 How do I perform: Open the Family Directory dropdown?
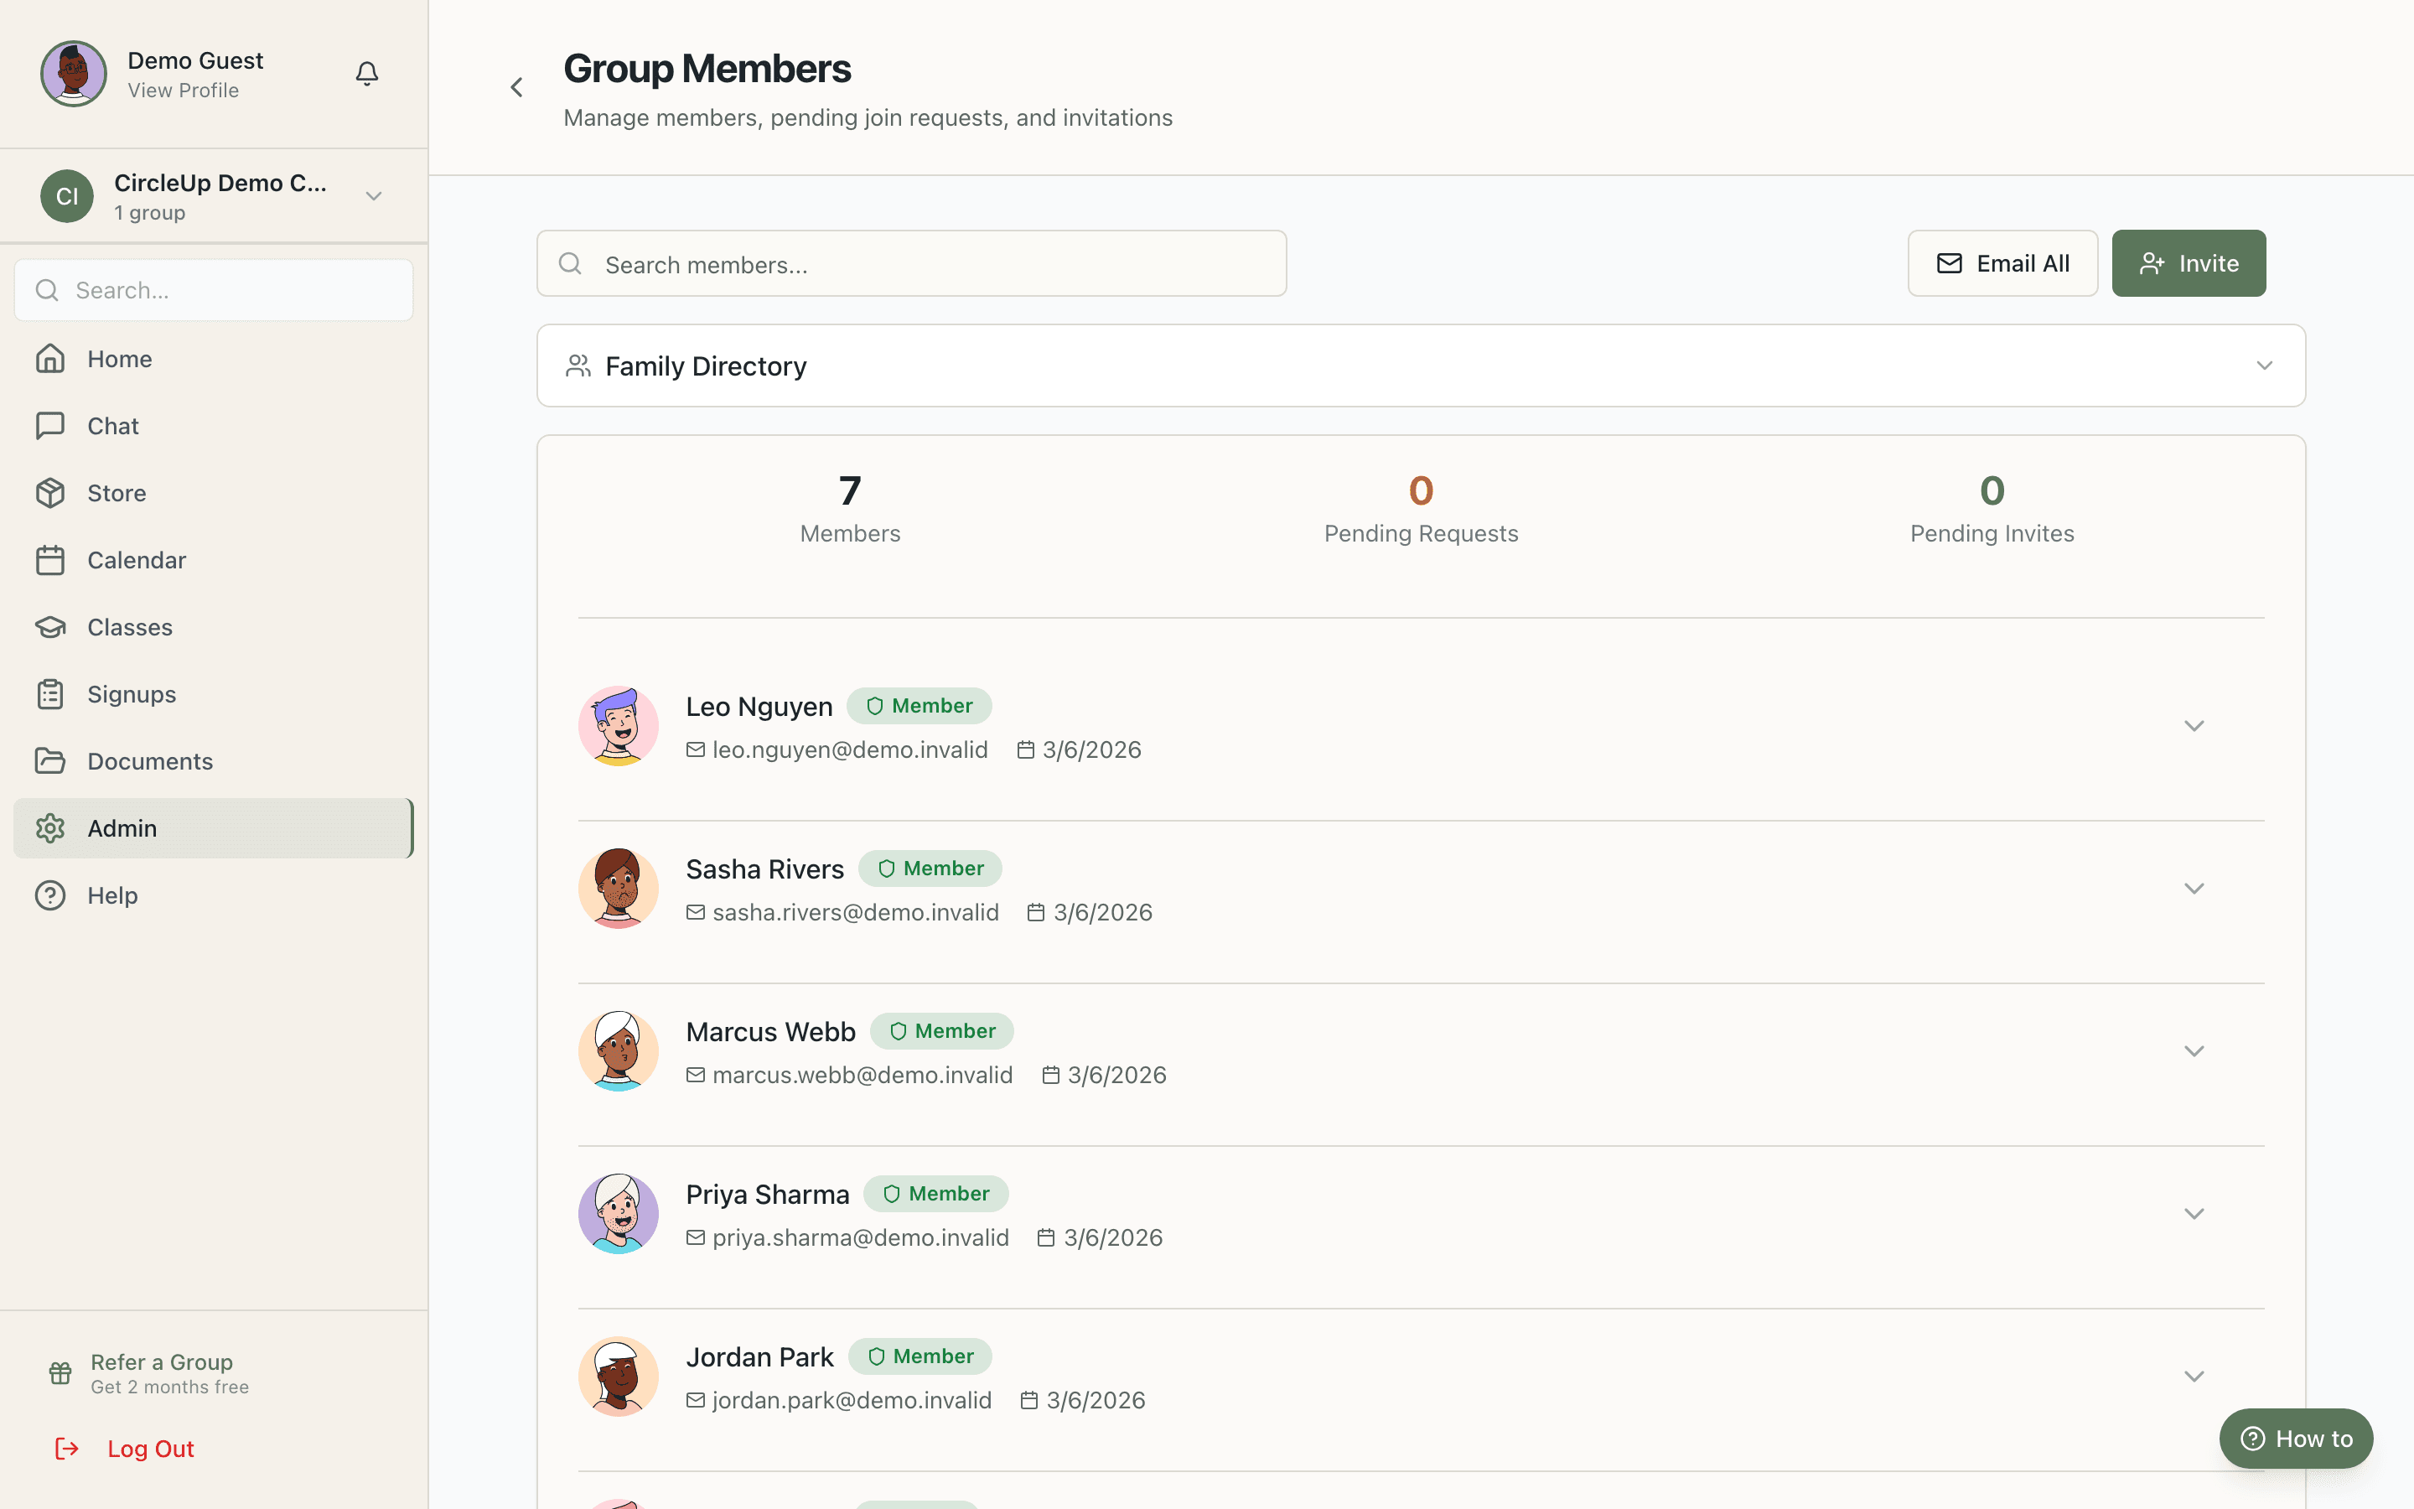click(x=2264, y=366)
